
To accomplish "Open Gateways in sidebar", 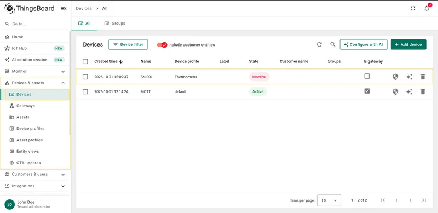I will (x=35, y=106).
